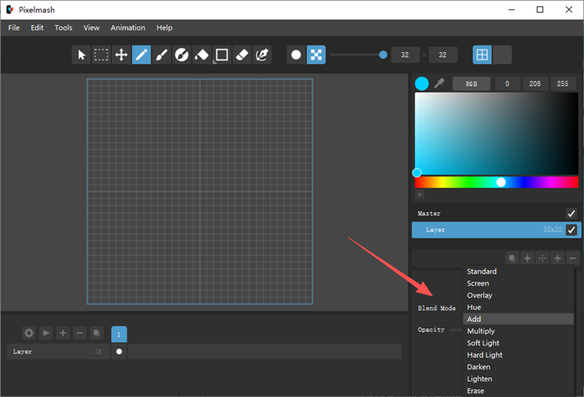584x397 pixels.
Task: Open the Tools menu
Action: (x=64, y=28)
